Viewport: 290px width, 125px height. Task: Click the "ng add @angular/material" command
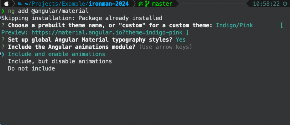point(48,11)
